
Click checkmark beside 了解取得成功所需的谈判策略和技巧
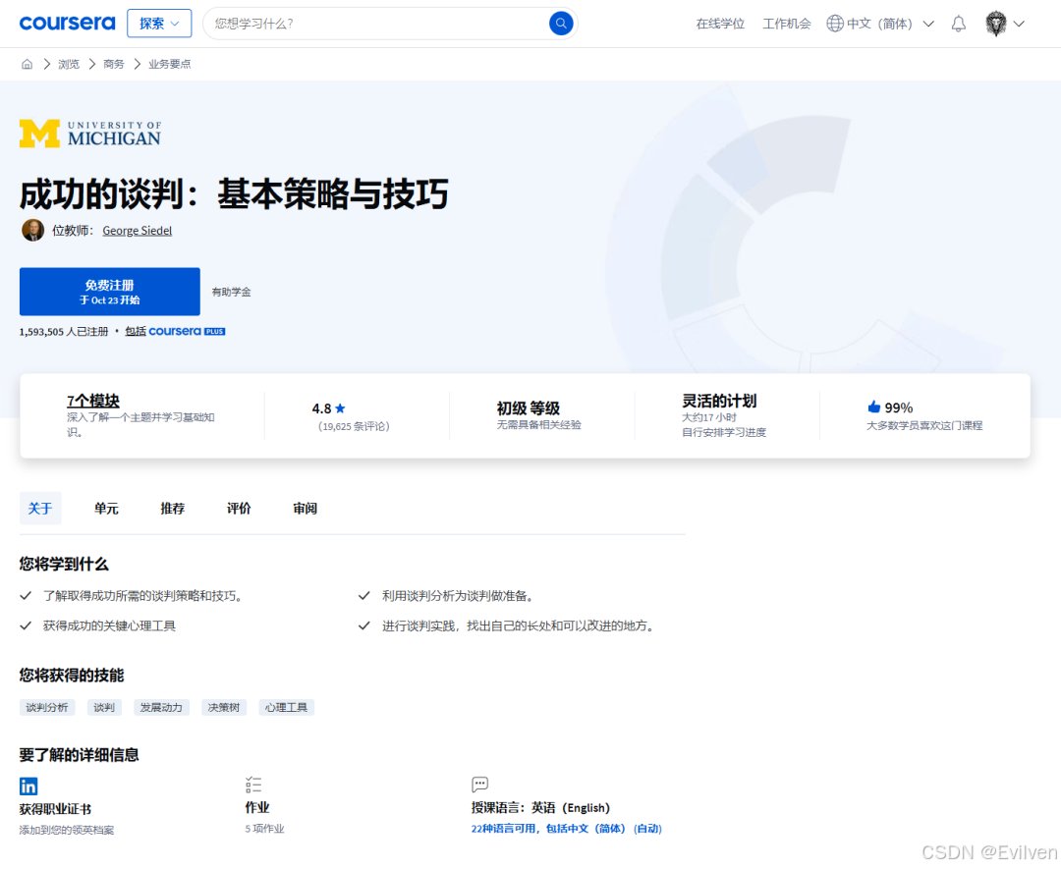[x=26, y=596]
